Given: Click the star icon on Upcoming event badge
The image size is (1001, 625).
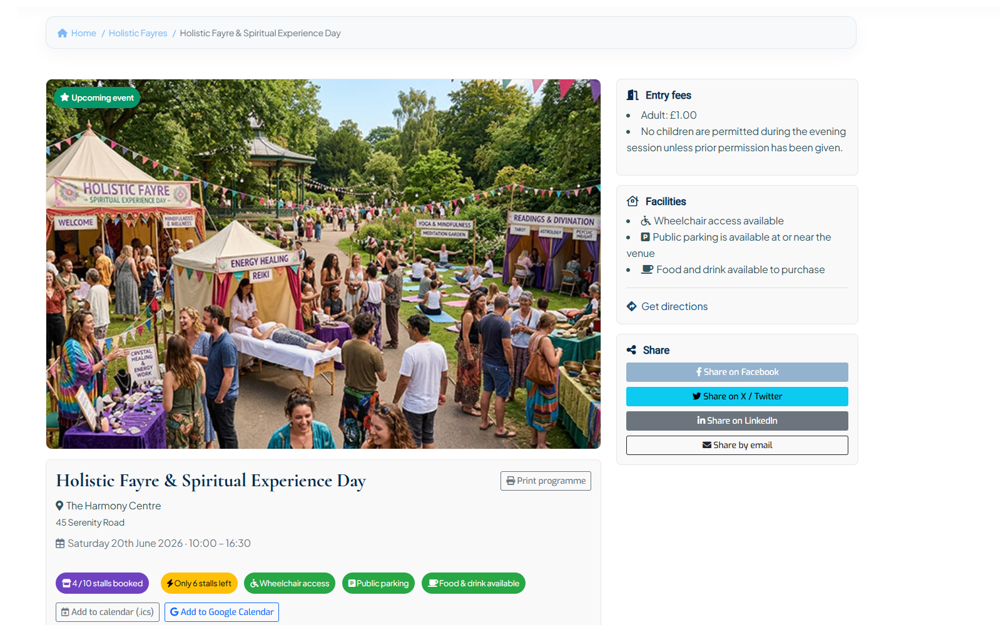Looking at the screenshot, I should point(64,97).
